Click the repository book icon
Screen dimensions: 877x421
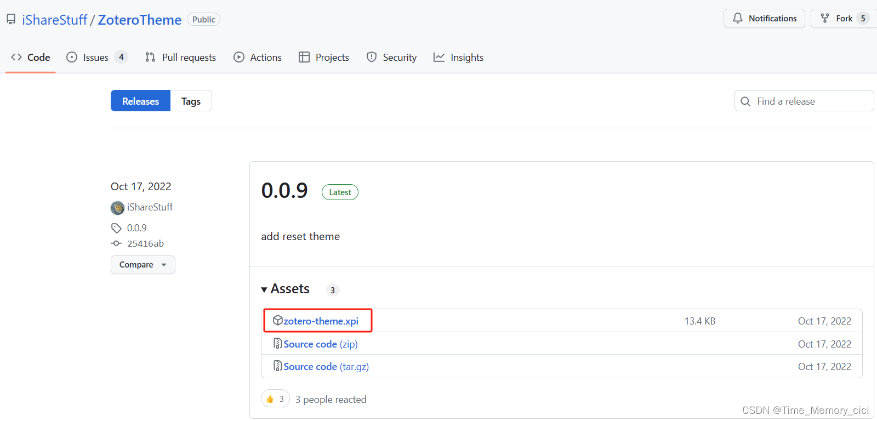[11, 19]
